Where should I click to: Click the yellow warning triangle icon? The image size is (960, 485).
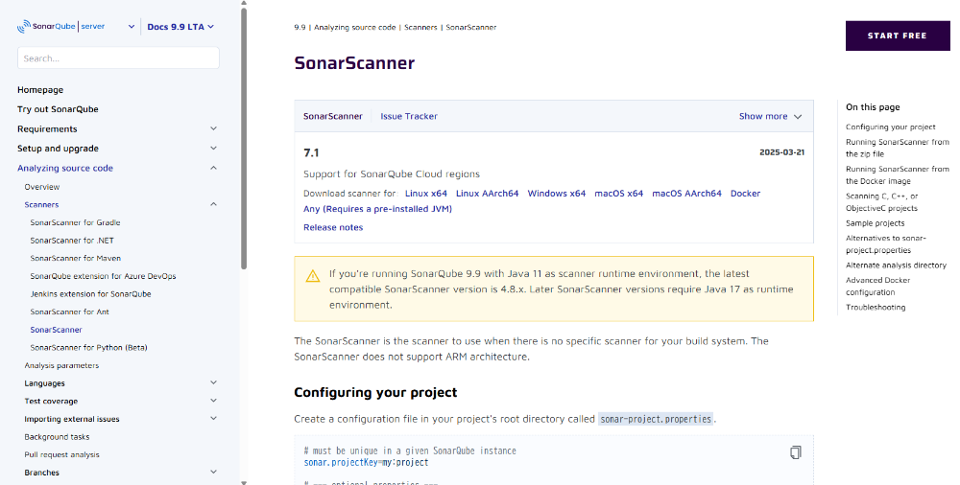point(313,276)
